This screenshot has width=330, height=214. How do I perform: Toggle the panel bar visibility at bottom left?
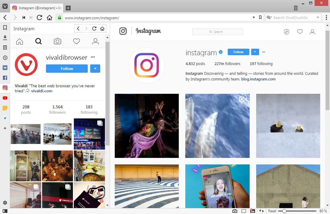[5, 211]
